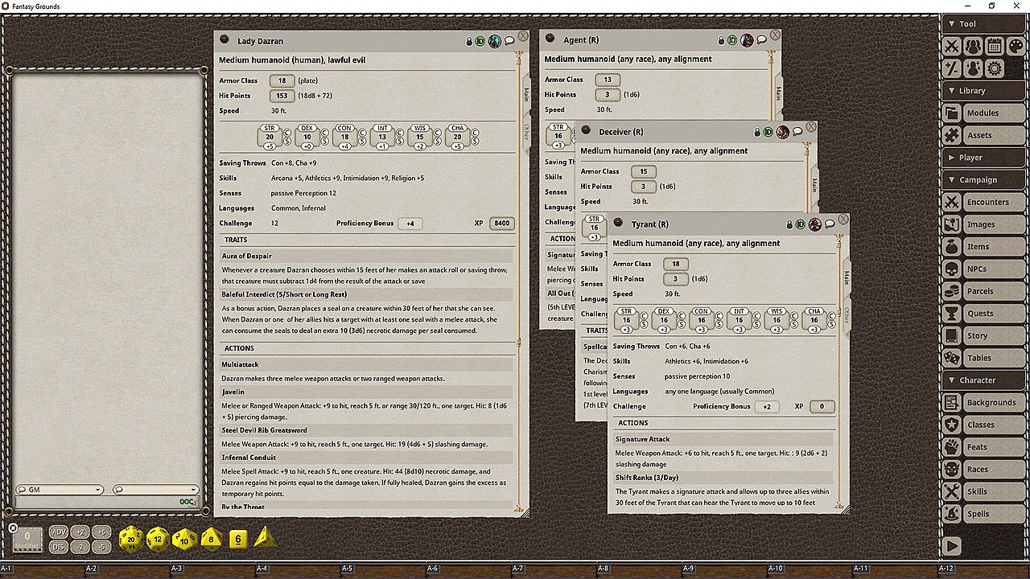Open the GM speaker dropdown
The width and height of the screenshot is (1030, 579).
point(60,490)
